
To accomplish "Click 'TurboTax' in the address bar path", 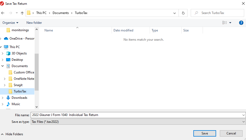I will [81, 13].
